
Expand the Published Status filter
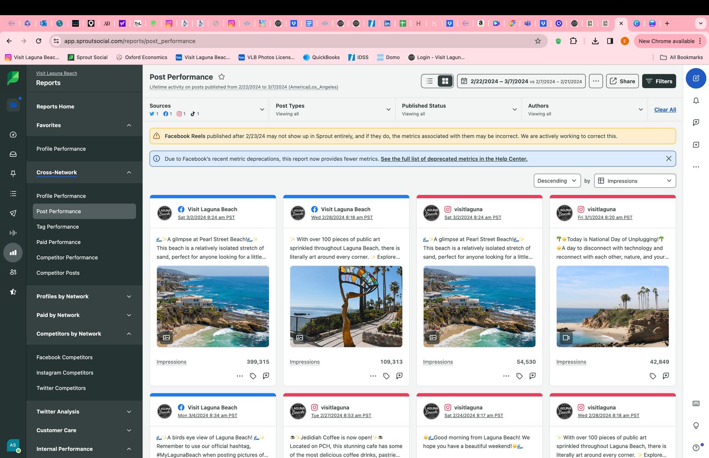[x=459, y=109]
